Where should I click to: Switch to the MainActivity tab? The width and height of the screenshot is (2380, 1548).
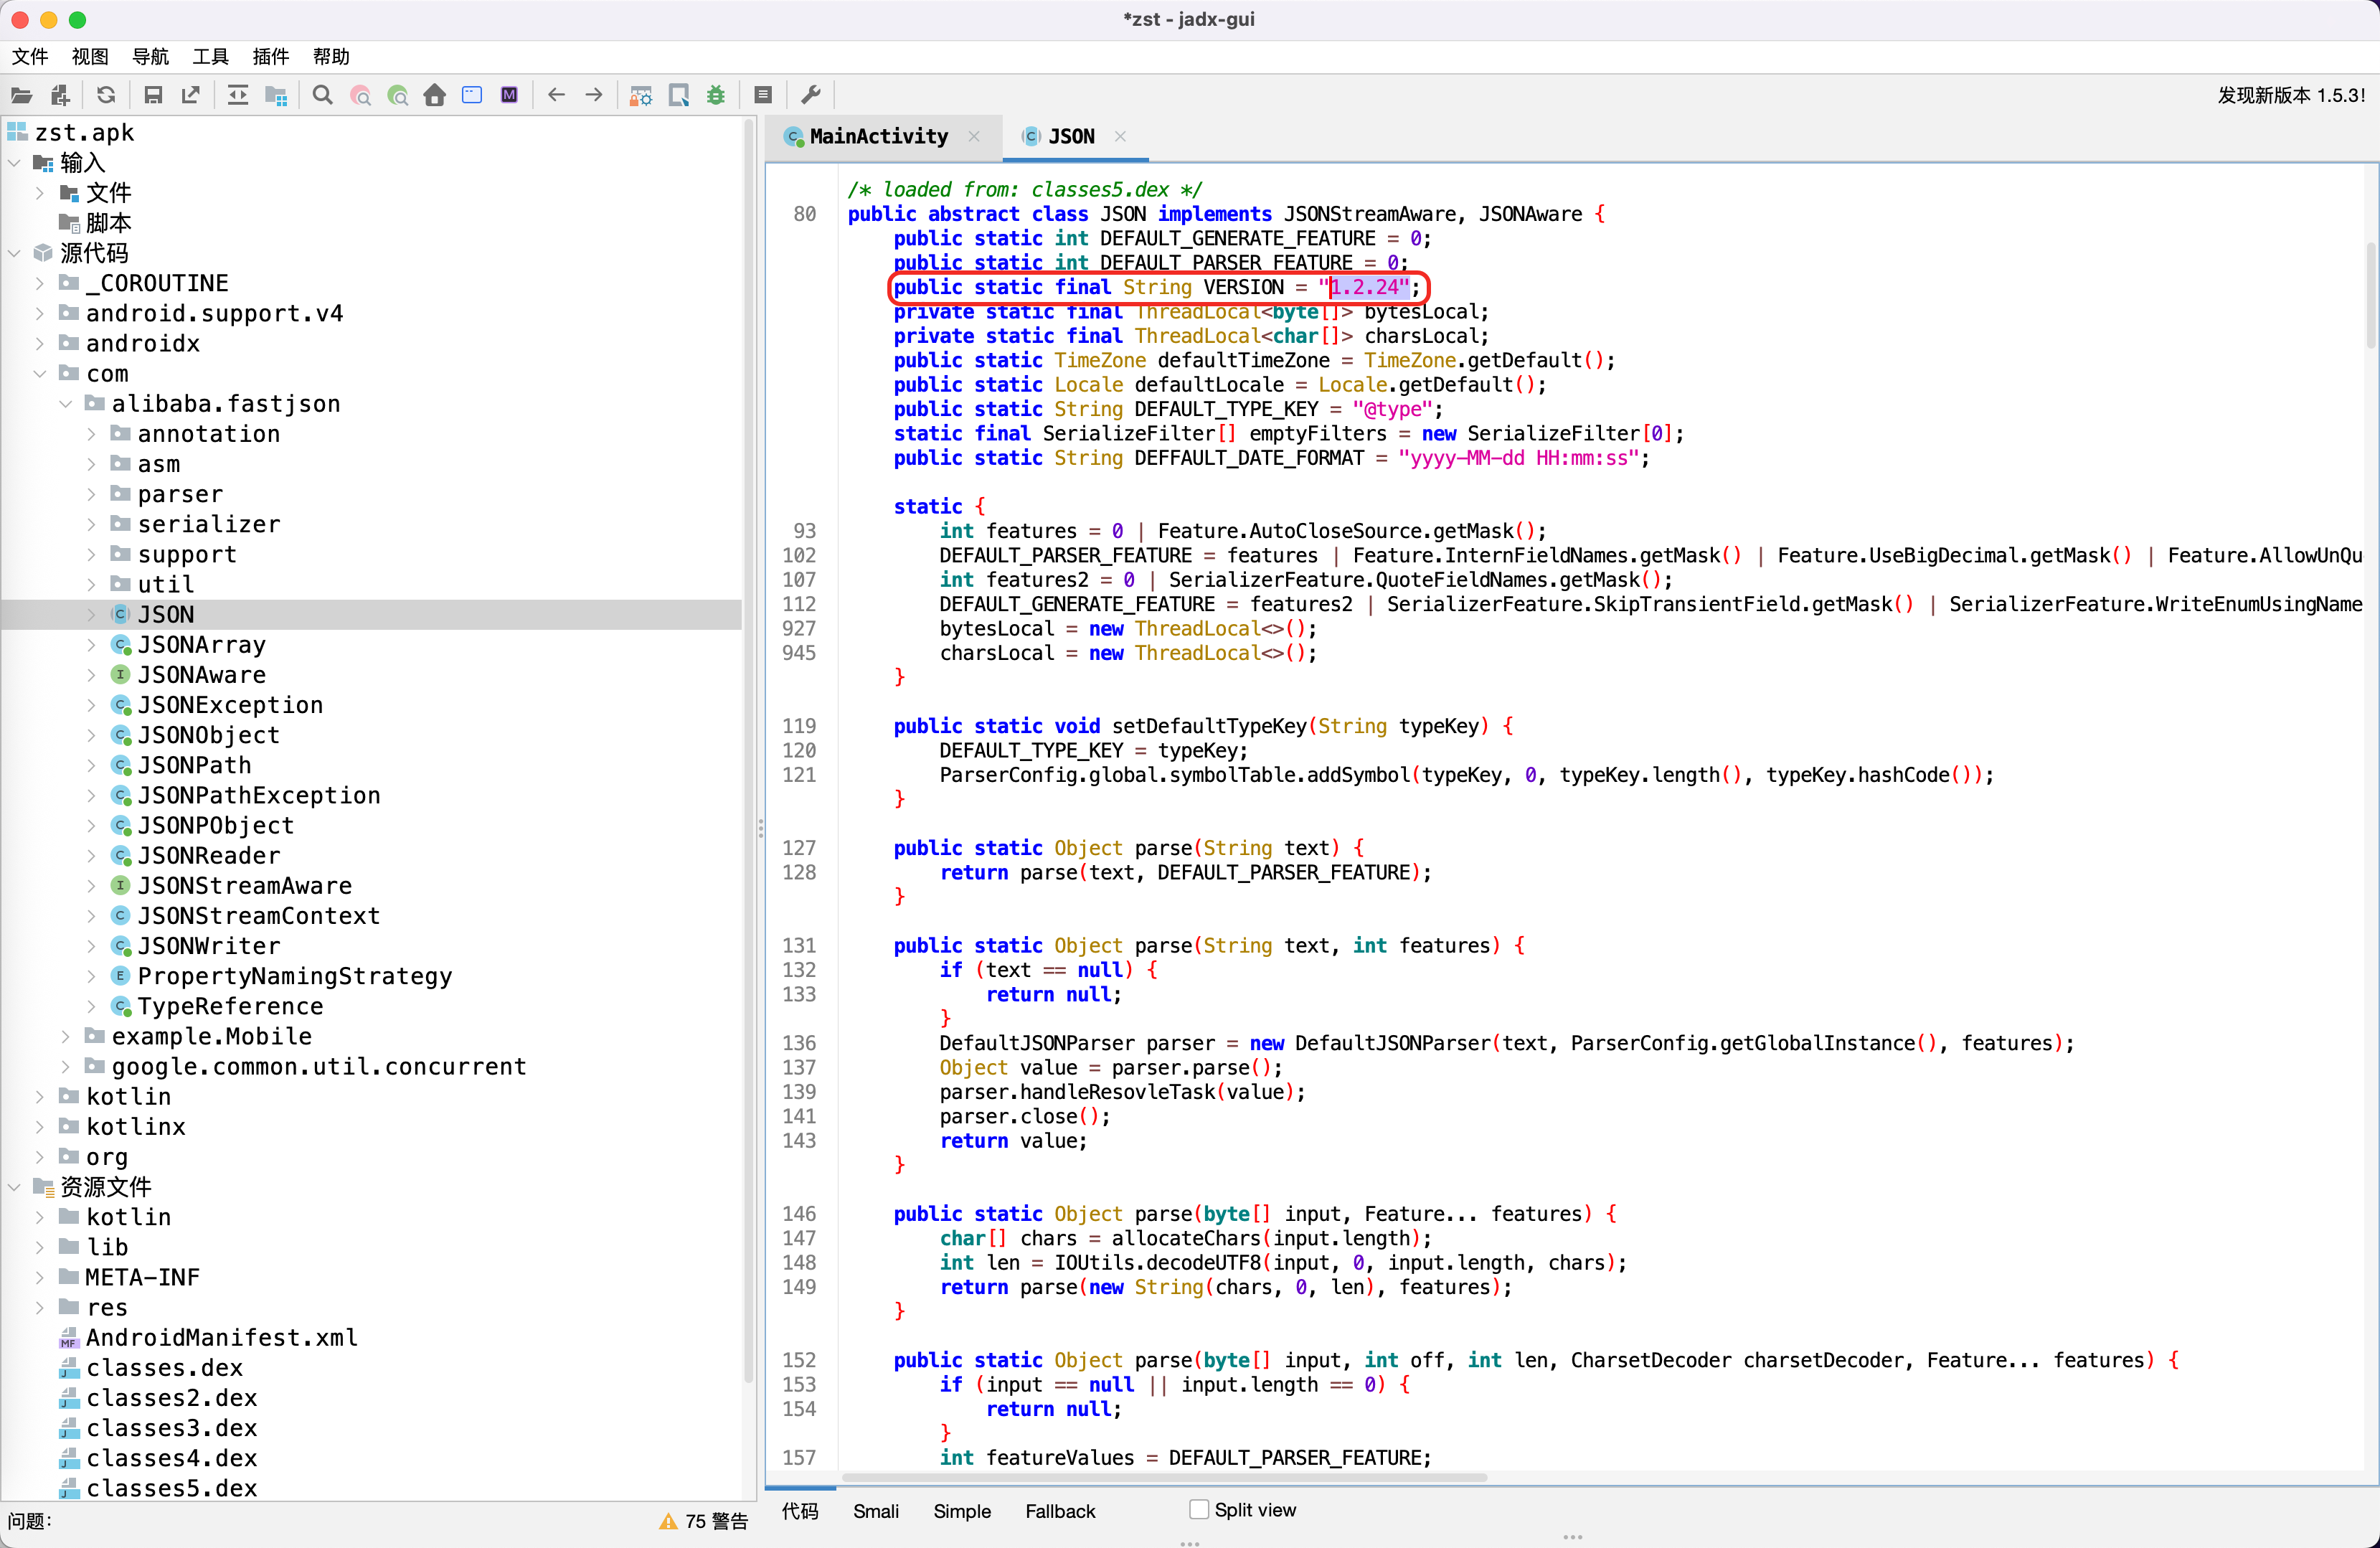[x=877, y=136]
